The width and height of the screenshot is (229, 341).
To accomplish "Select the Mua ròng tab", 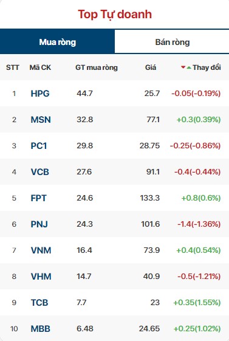I will [x=57, y=42].
